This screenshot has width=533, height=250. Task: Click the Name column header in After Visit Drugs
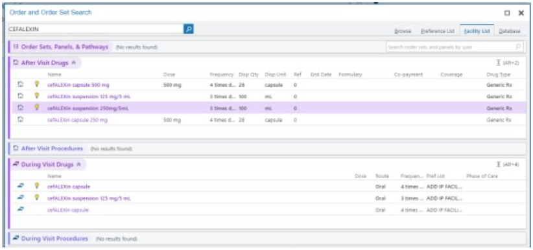click(x=54, y=74)
